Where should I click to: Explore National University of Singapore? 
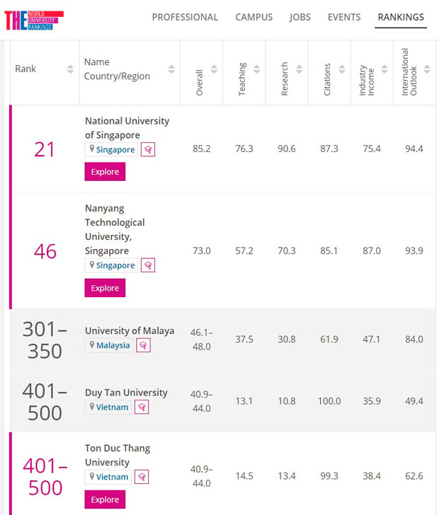(x=105, y=172)
